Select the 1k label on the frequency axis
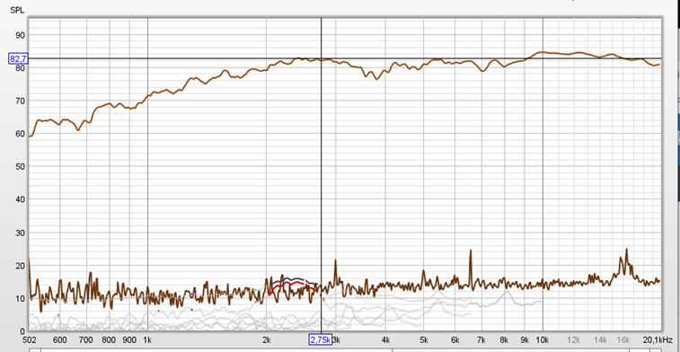 [147, 339]
